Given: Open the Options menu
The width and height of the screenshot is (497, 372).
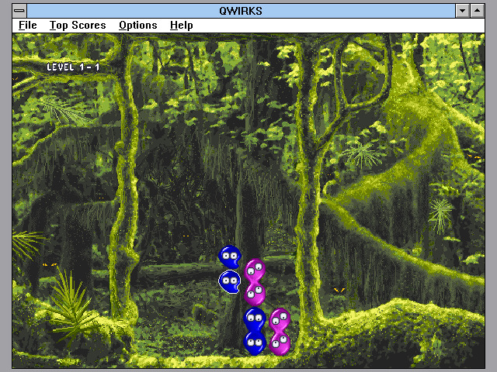Looking at the screenshot, I should point(138,26).
